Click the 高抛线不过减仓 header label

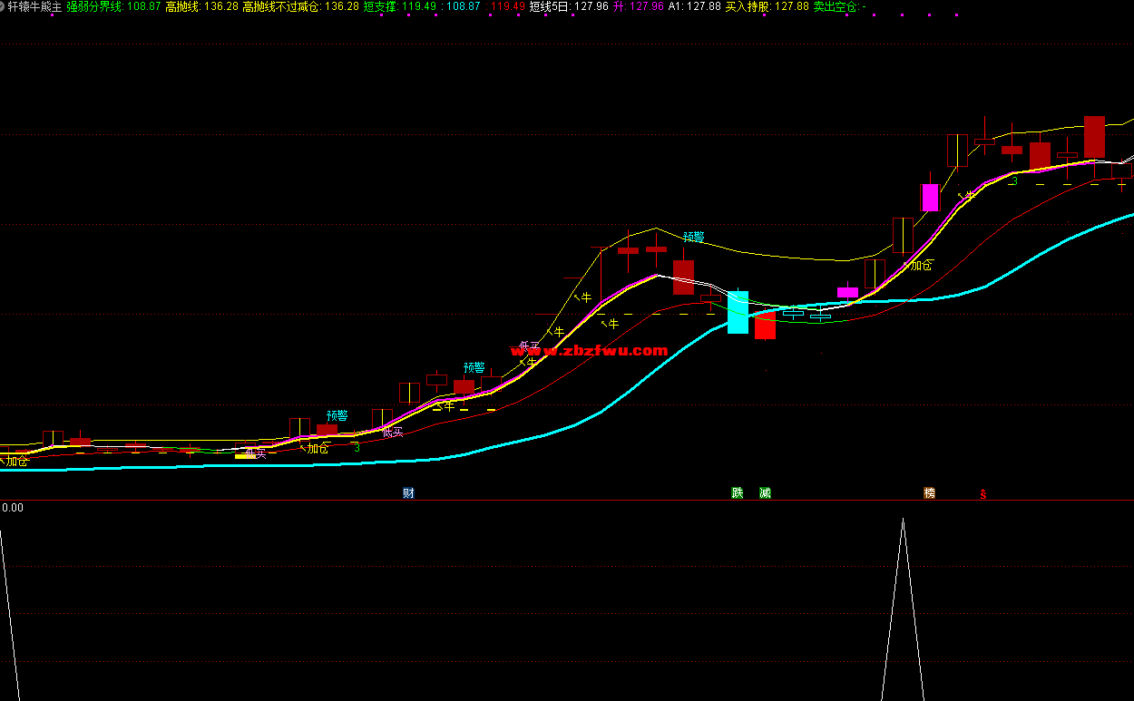tap(281, 6)
